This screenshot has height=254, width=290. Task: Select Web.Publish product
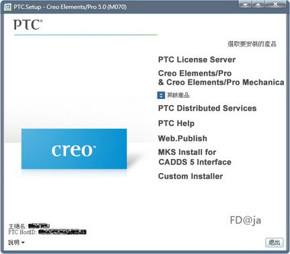coord(182,138)
